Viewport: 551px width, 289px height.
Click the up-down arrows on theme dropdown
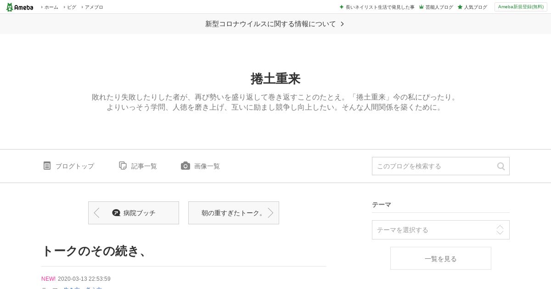click(x=500, y=230)
